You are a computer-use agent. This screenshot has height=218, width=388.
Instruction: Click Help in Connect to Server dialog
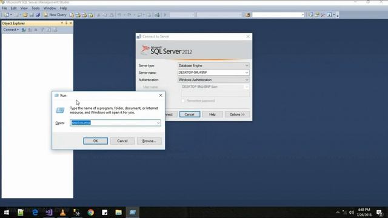(x=212, y=114)
